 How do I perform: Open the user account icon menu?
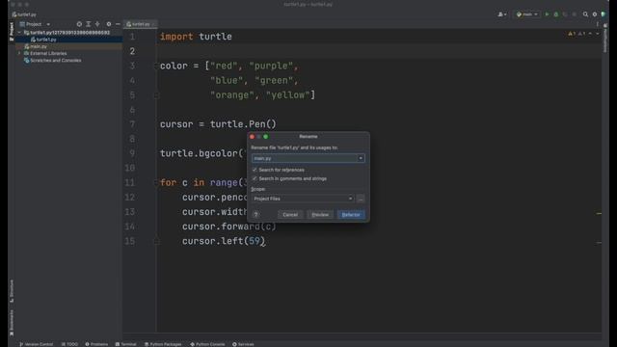(x=501, y=14)
